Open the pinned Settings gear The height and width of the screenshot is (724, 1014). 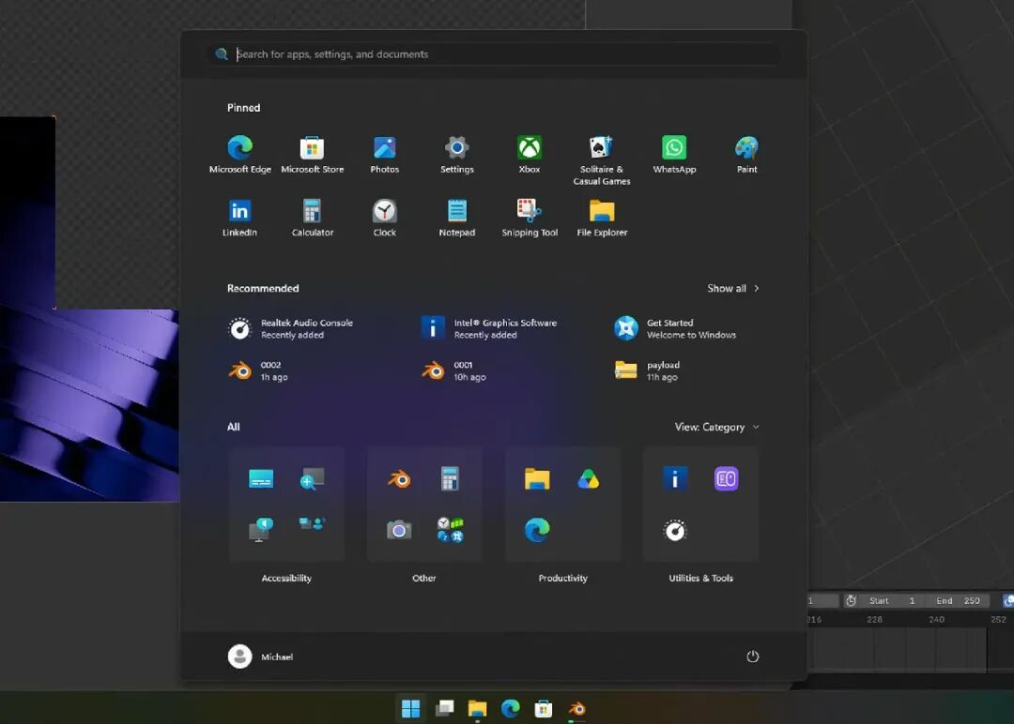click(x=456, y=155)
